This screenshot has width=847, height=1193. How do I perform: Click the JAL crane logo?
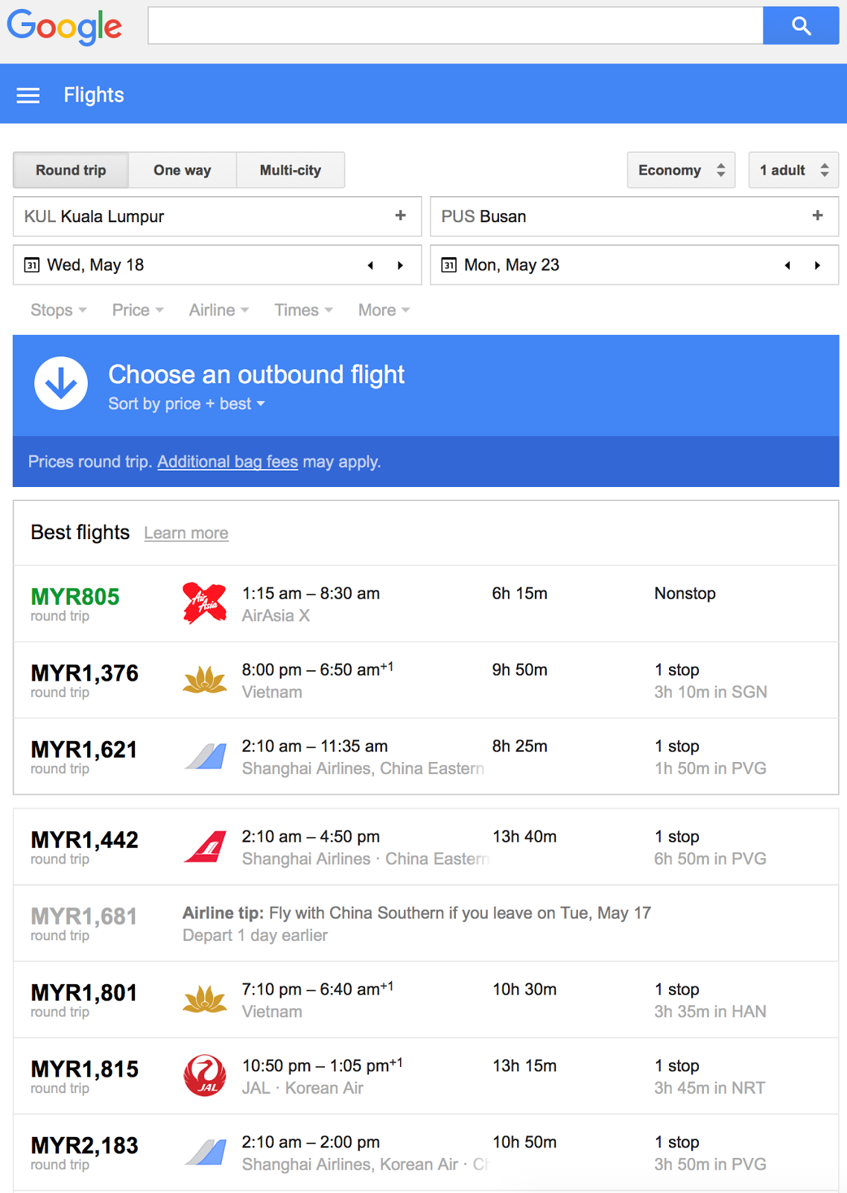click(203, 1075)
